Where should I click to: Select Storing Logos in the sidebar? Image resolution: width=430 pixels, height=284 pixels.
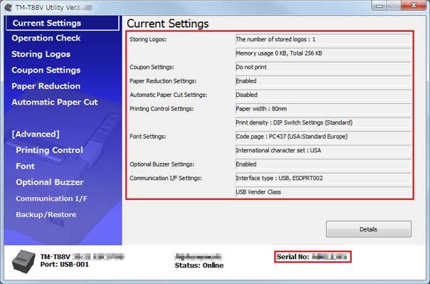[41, 54]
